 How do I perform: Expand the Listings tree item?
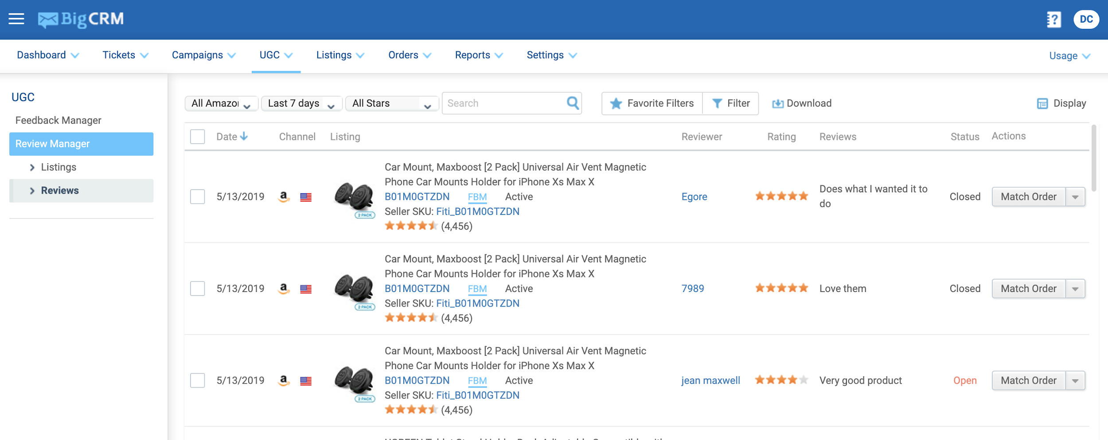pyautogui.click(x=32, y=167)
